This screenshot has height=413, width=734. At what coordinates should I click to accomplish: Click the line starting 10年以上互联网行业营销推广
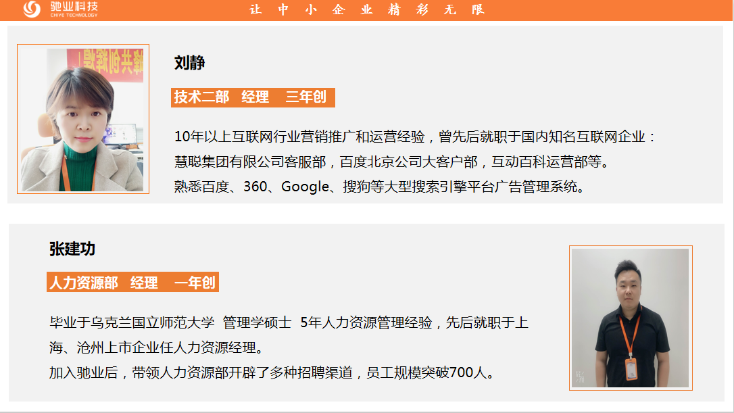415,137
